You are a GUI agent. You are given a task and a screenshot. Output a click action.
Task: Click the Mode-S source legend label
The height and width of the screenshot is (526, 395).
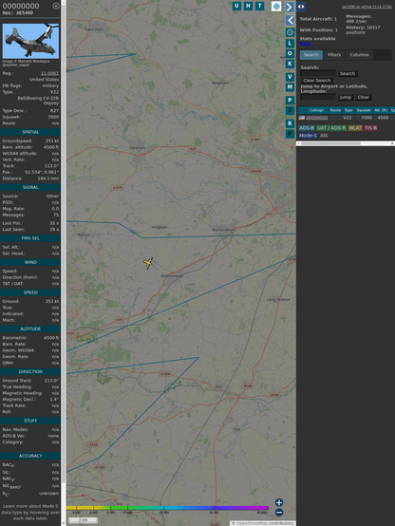coord(308,136)
